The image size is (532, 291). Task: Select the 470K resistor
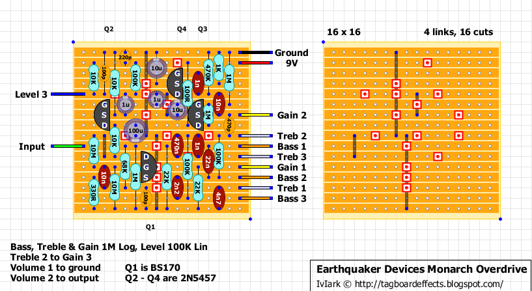pyautogui.click(x=208, y=73)
